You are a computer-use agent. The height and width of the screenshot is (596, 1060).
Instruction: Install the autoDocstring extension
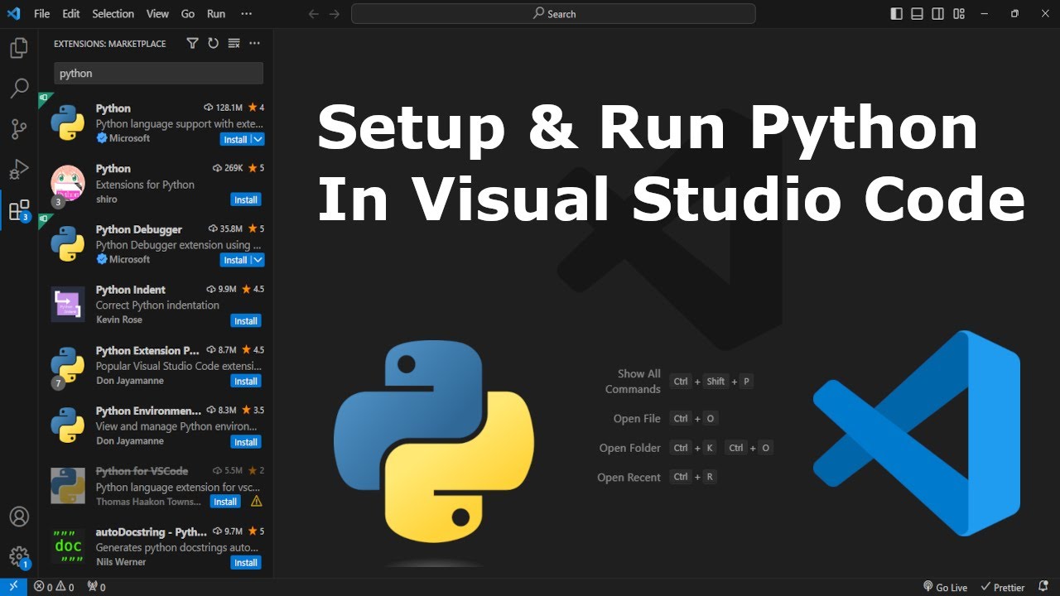246,563
